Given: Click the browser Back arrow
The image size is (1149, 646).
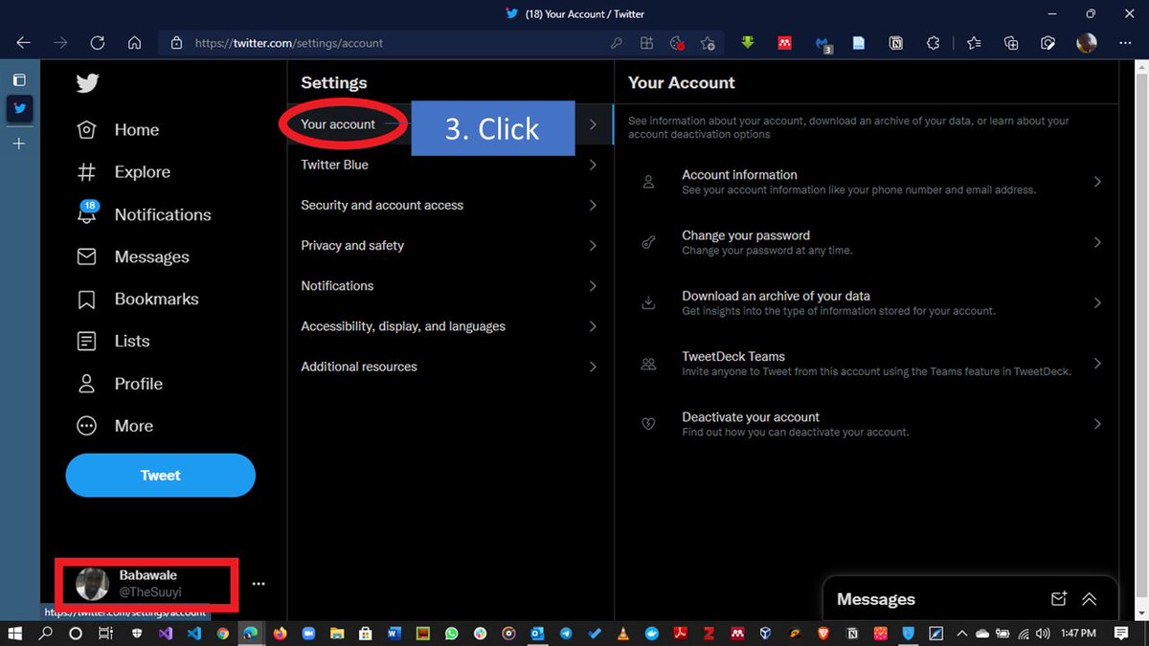Looking at the screenshot, I should (x=23, y=43).
